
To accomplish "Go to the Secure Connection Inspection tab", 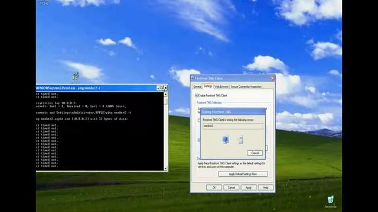I will click(246, 87).
